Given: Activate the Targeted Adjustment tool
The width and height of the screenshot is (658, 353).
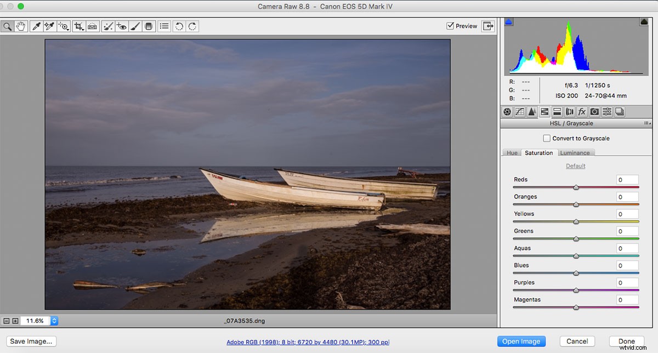Looking at the screenshot, I should (63, 26).
